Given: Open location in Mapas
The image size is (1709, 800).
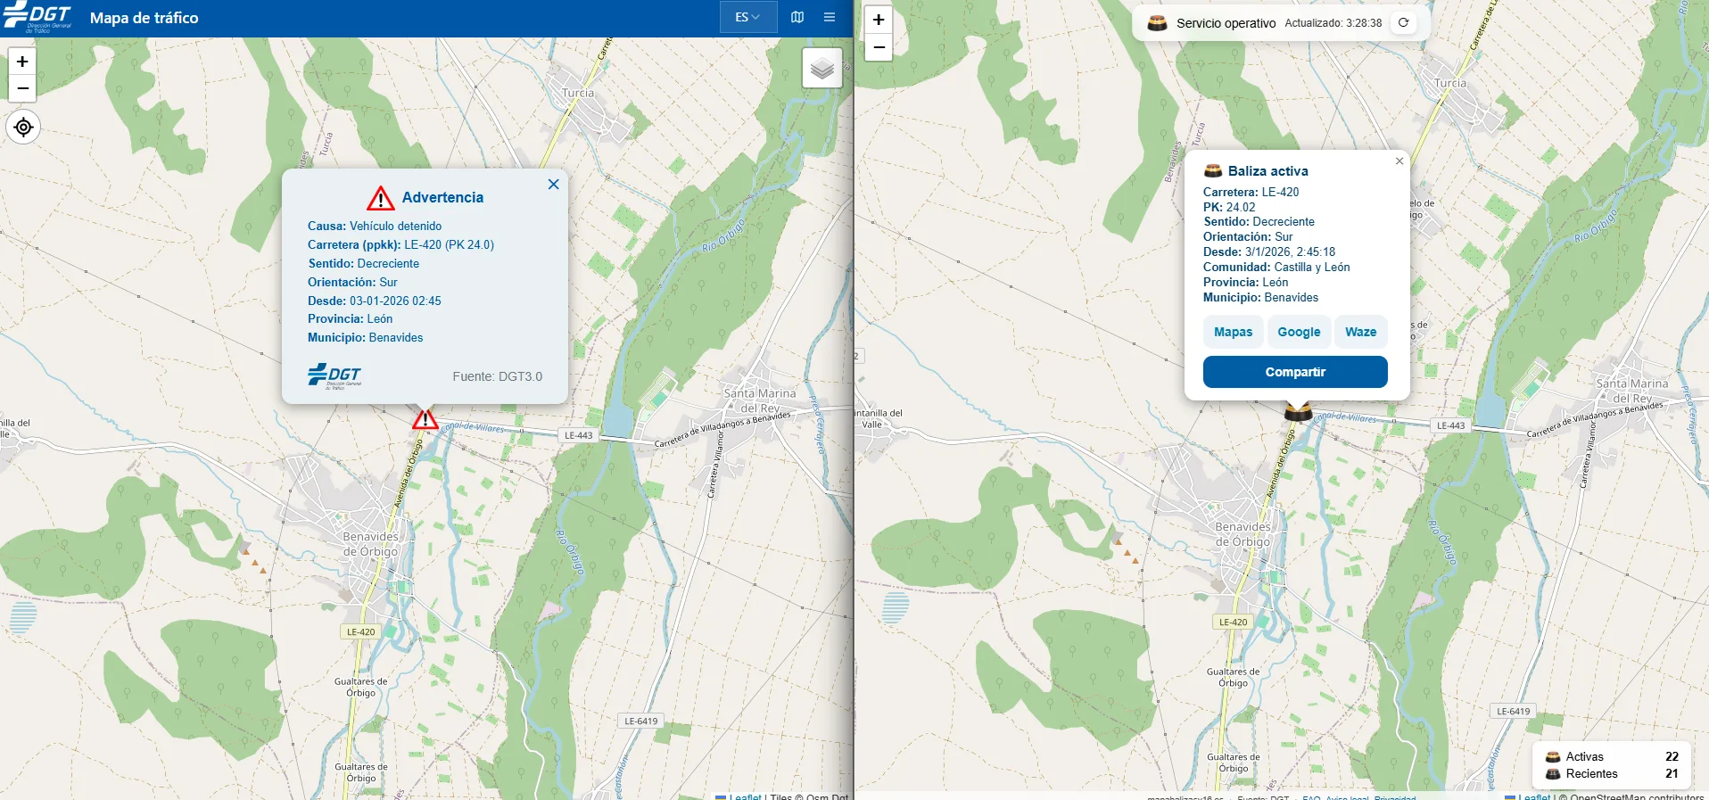Looking at the screenshot, I should pos(1233,332).
